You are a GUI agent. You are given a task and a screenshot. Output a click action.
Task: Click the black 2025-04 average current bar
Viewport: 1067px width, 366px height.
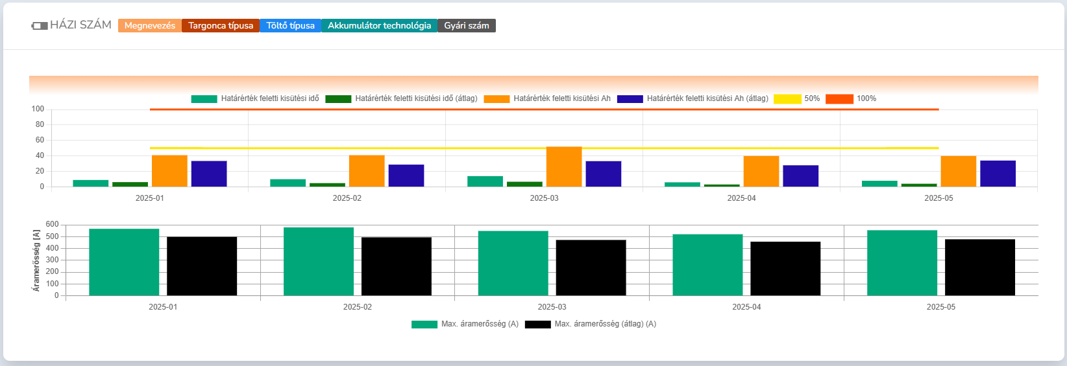(785, 269)
